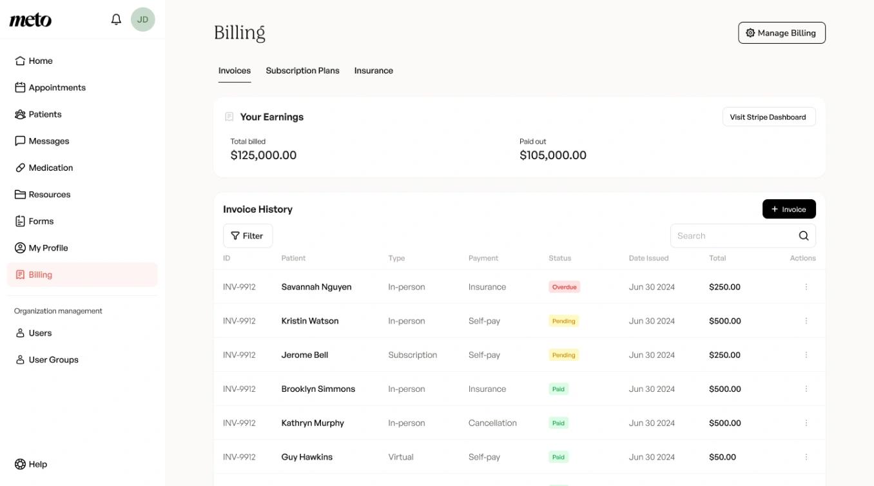Click the meto logo
This screenshot has width=874, height=486.
29,19
